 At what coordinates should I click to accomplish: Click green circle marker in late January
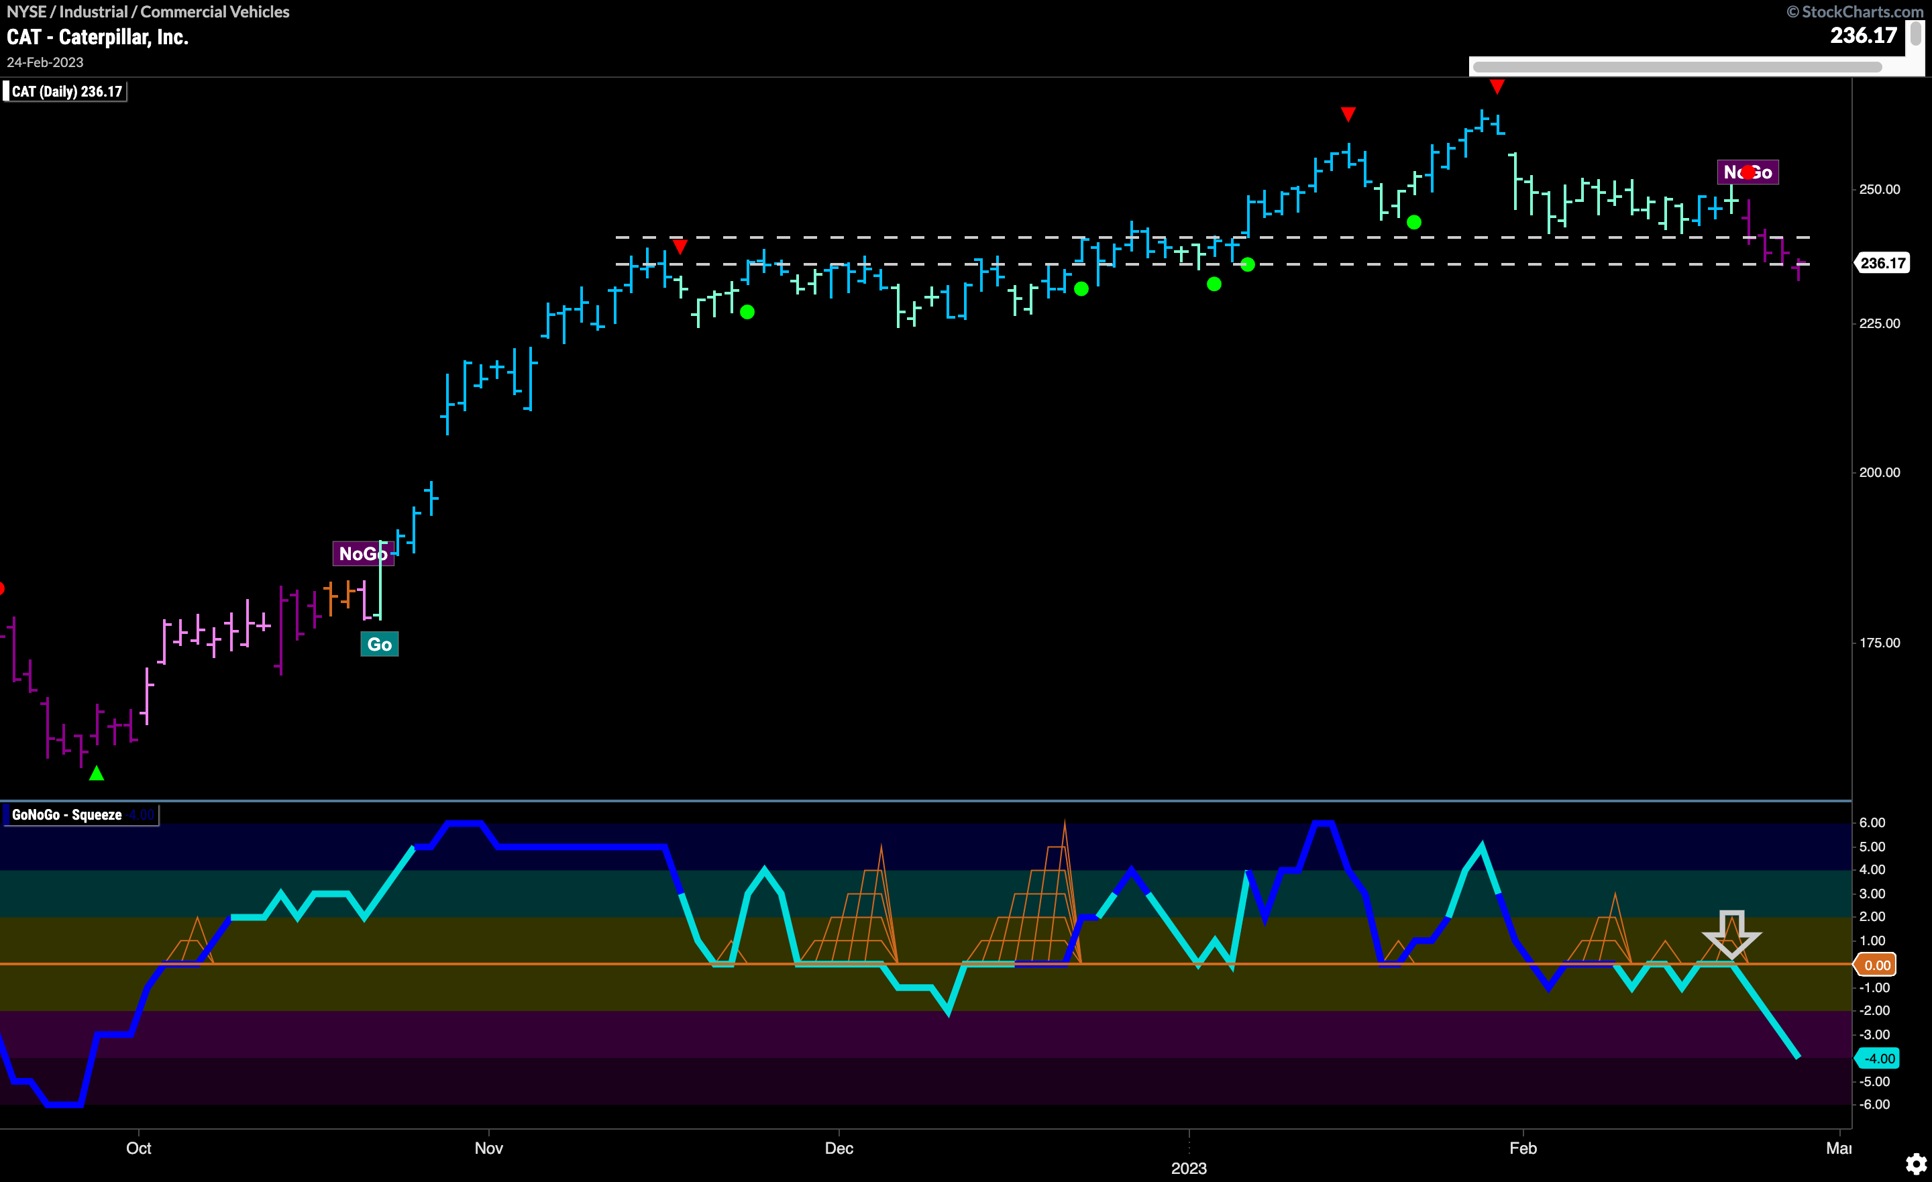pos(1413,223)
